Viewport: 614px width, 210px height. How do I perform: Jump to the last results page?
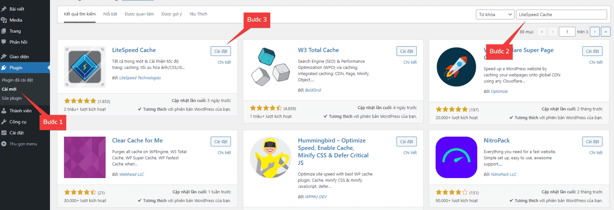tap(606, 32)
